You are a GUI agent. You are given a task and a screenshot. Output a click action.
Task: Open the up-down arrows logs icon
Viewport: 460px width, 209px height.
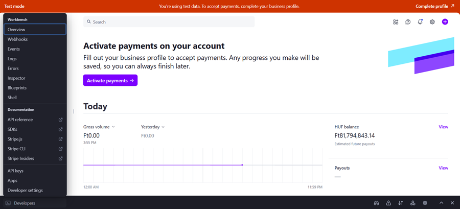pyautogui.click(x=401, y=203)
